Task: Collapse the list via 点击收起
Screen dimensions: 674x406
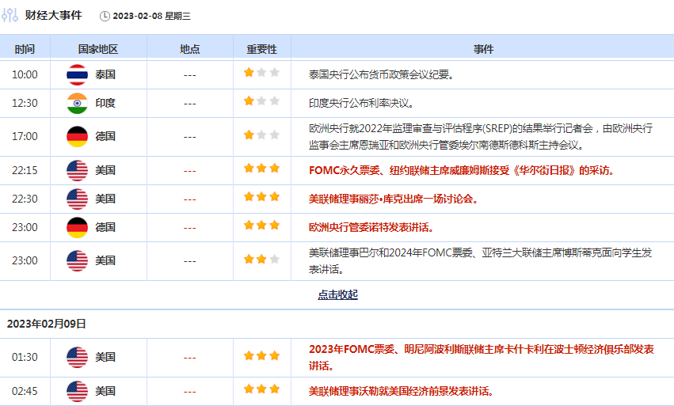Action: click(x=337, y=294)
